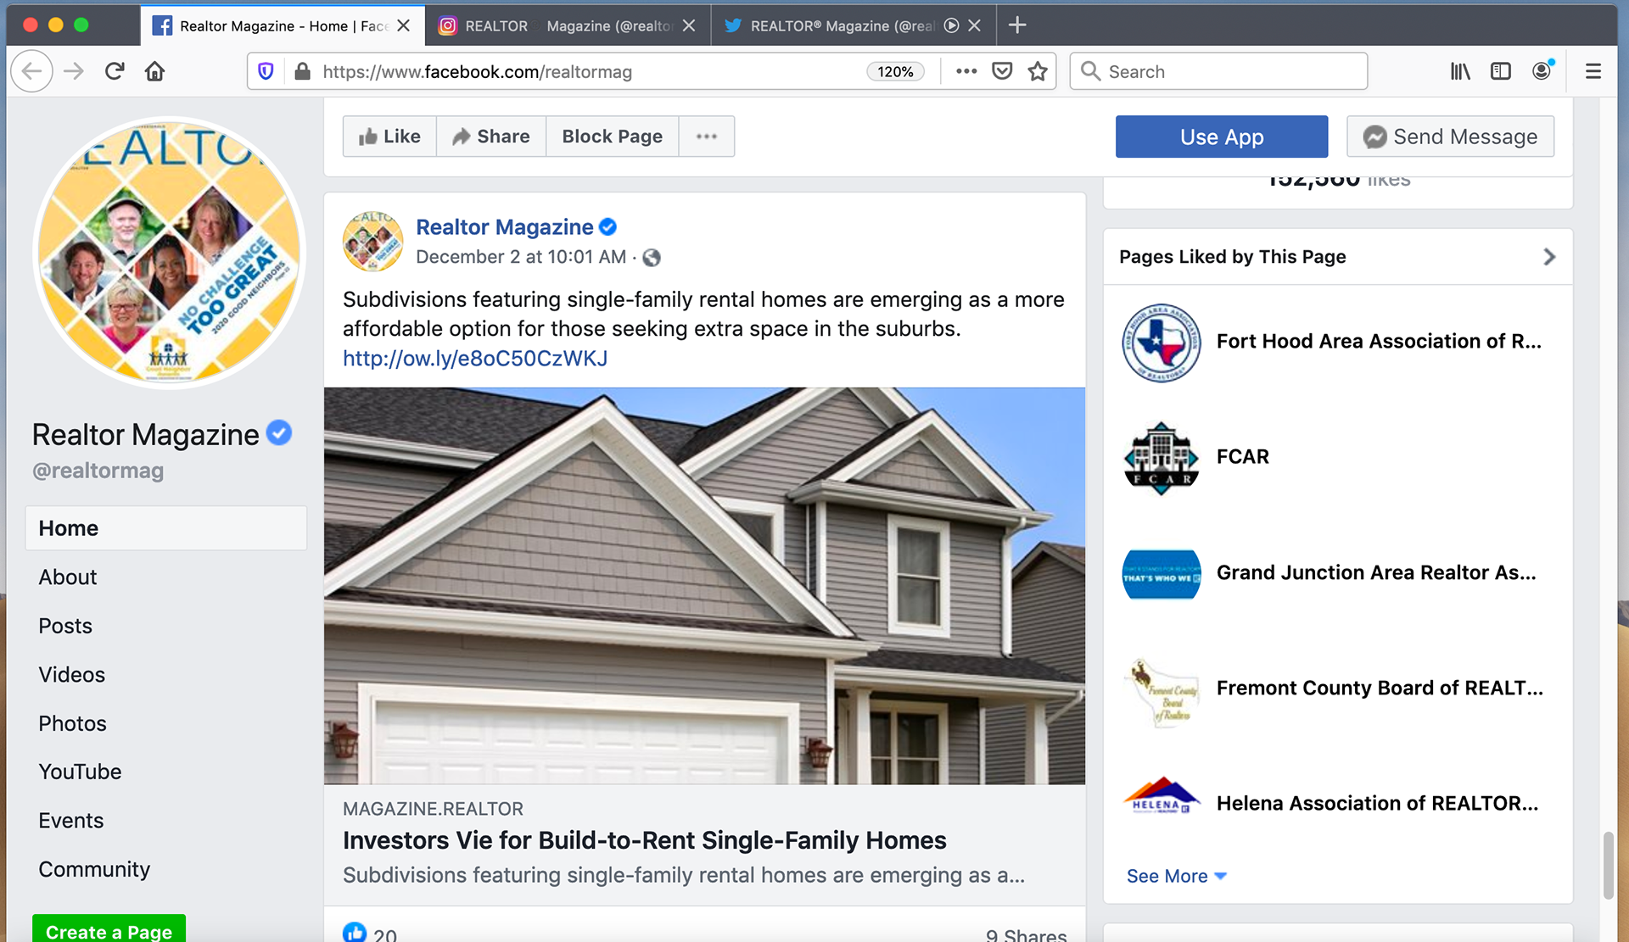This screenshot has height=942, width=1629.
Task: Open Firefox account avatar icon
Action: coord(1542,70)
